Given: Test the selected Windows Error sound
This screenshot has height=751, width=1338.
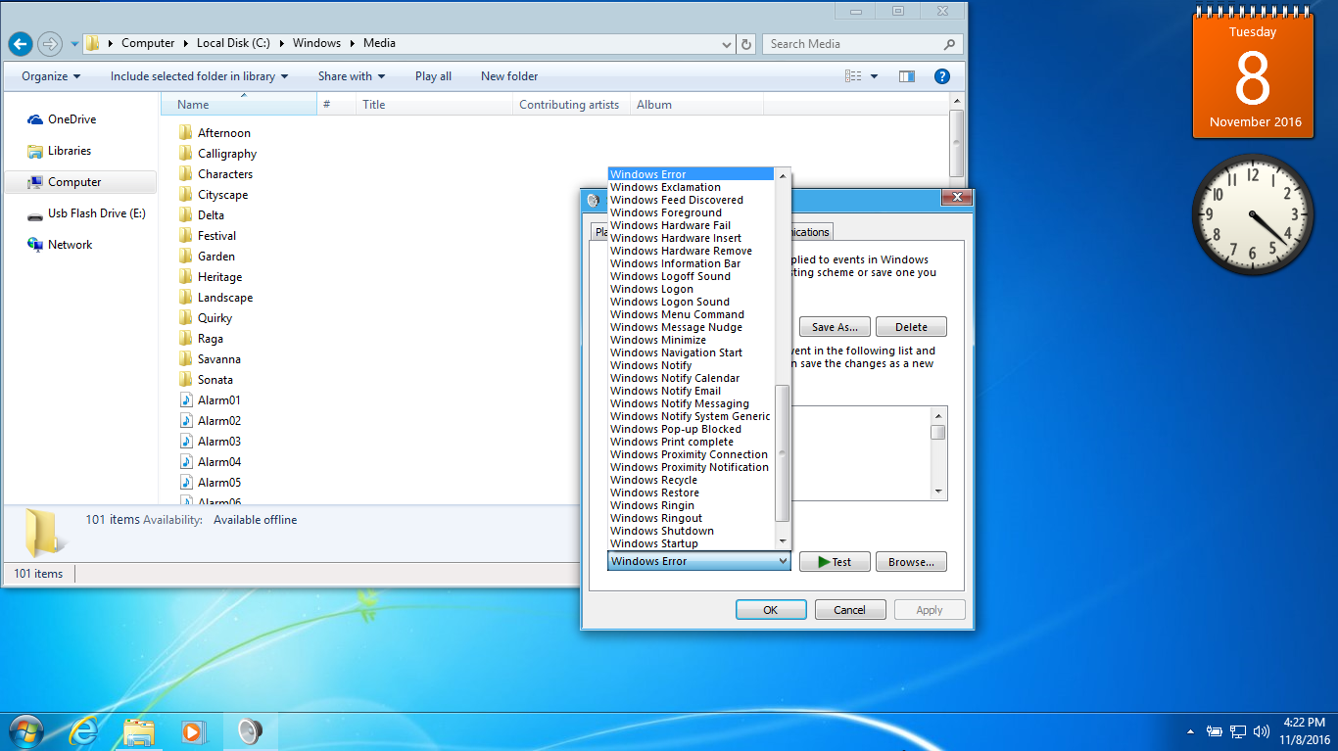Looking at the screenshot, I should click(834, 561).
